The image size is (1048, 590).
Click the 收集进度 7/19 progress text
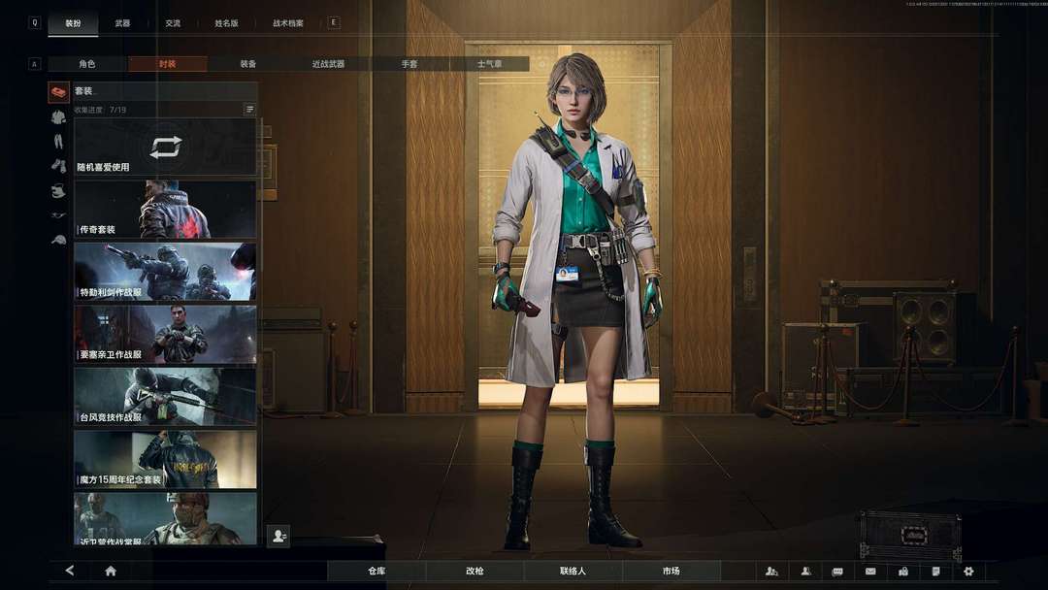[100, 110]
